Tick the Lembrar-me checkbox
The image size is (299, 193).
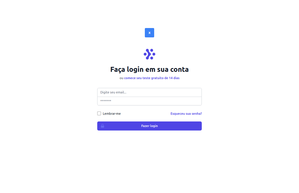(99, 114)
